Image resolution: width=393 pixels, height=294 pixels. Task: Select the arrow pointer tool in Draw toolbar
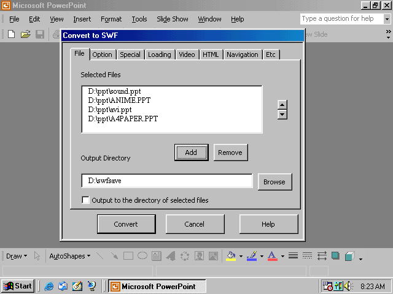(x=37, y=256)
